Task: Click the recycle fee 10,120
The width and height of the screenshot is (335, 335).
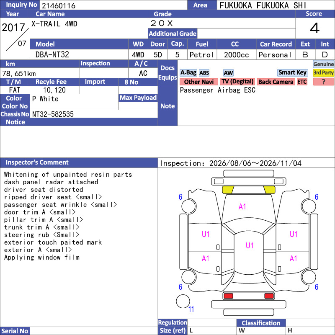Action: [x=54, y=90]
